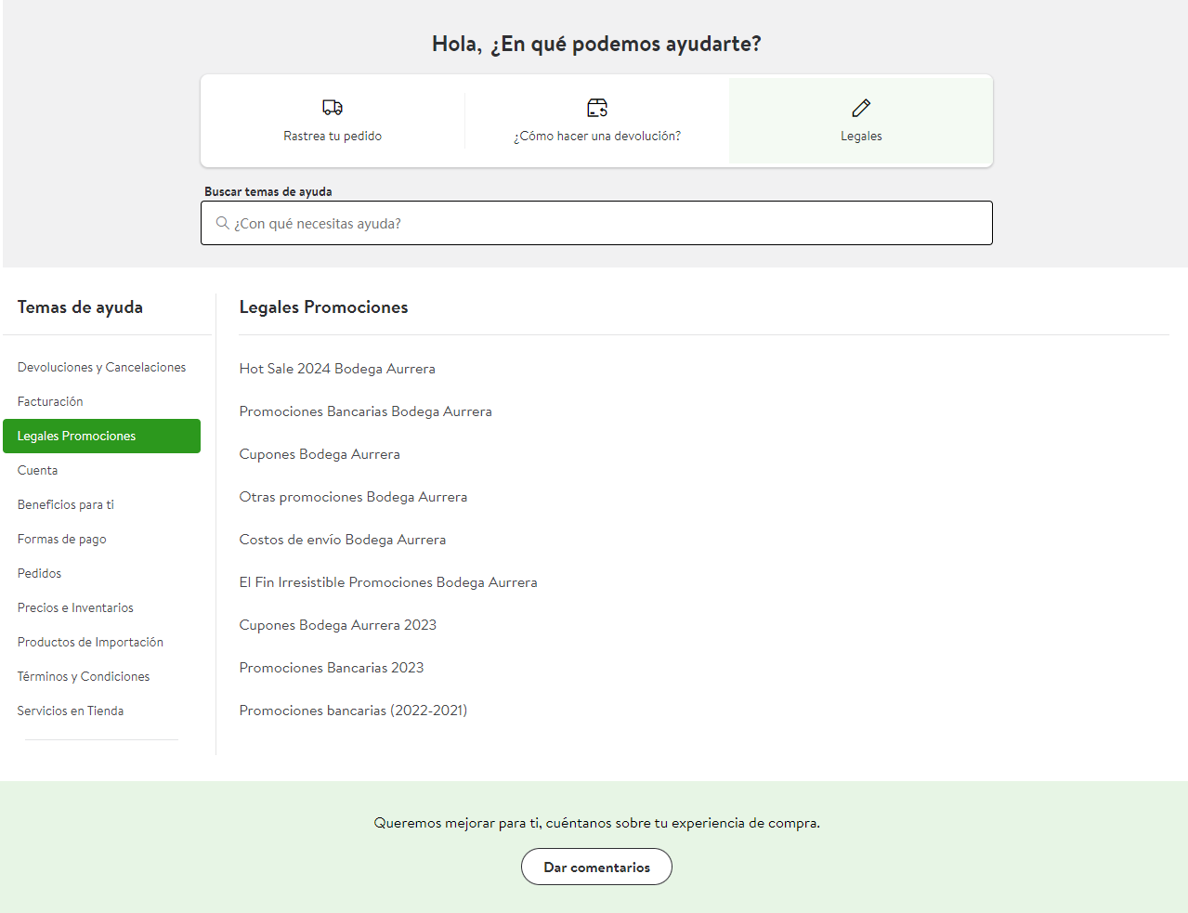Open Devoluciones y Cancelaciones topic
Screen dimensions: 1188x913
click(x=101, y=367)
